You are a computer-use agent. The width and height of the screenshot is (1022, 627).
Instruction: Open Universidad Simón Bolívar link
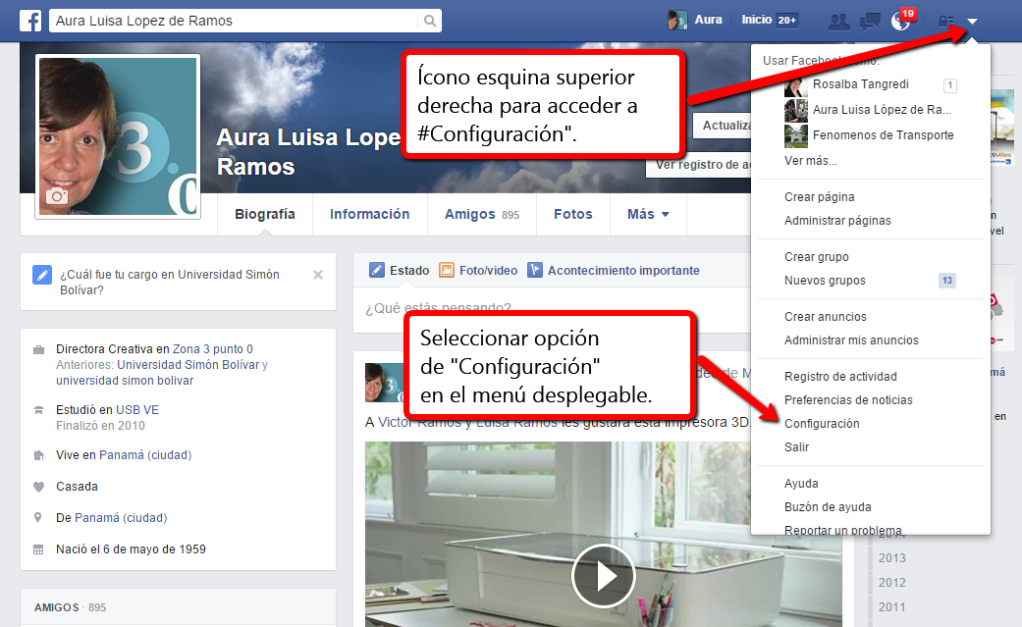tap(188, 364)
